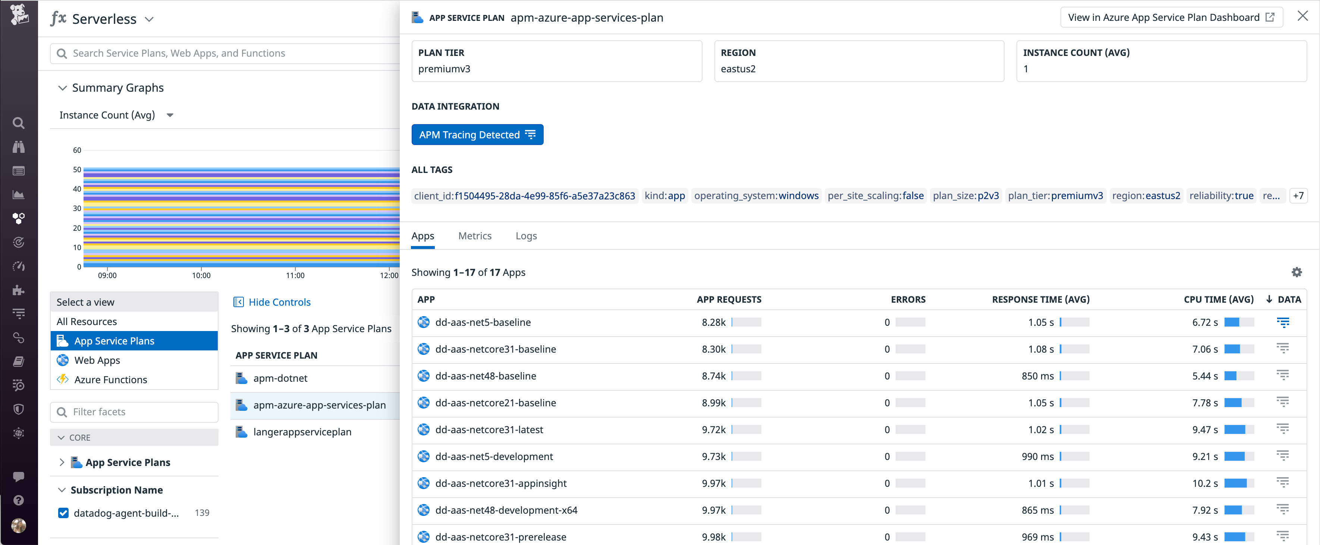Open help from the question mark icon
The width and height of the screenshot is (1320, 545).
coord(18,500)
